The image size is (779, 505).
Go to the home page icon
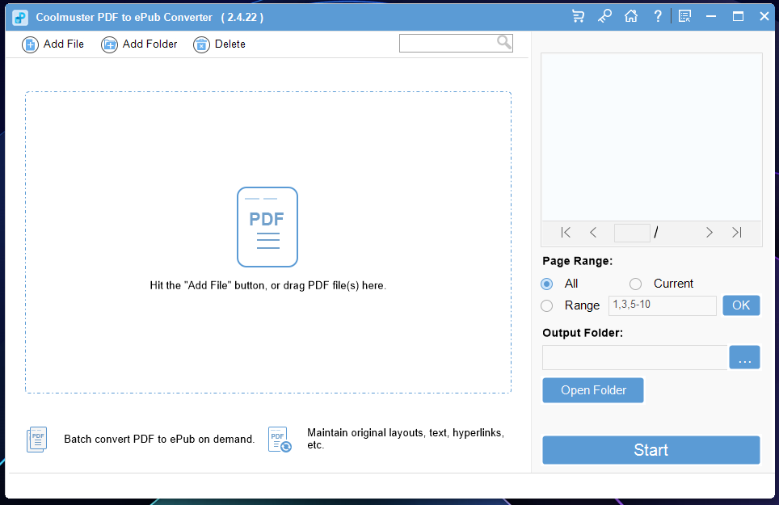coord(631,16)
